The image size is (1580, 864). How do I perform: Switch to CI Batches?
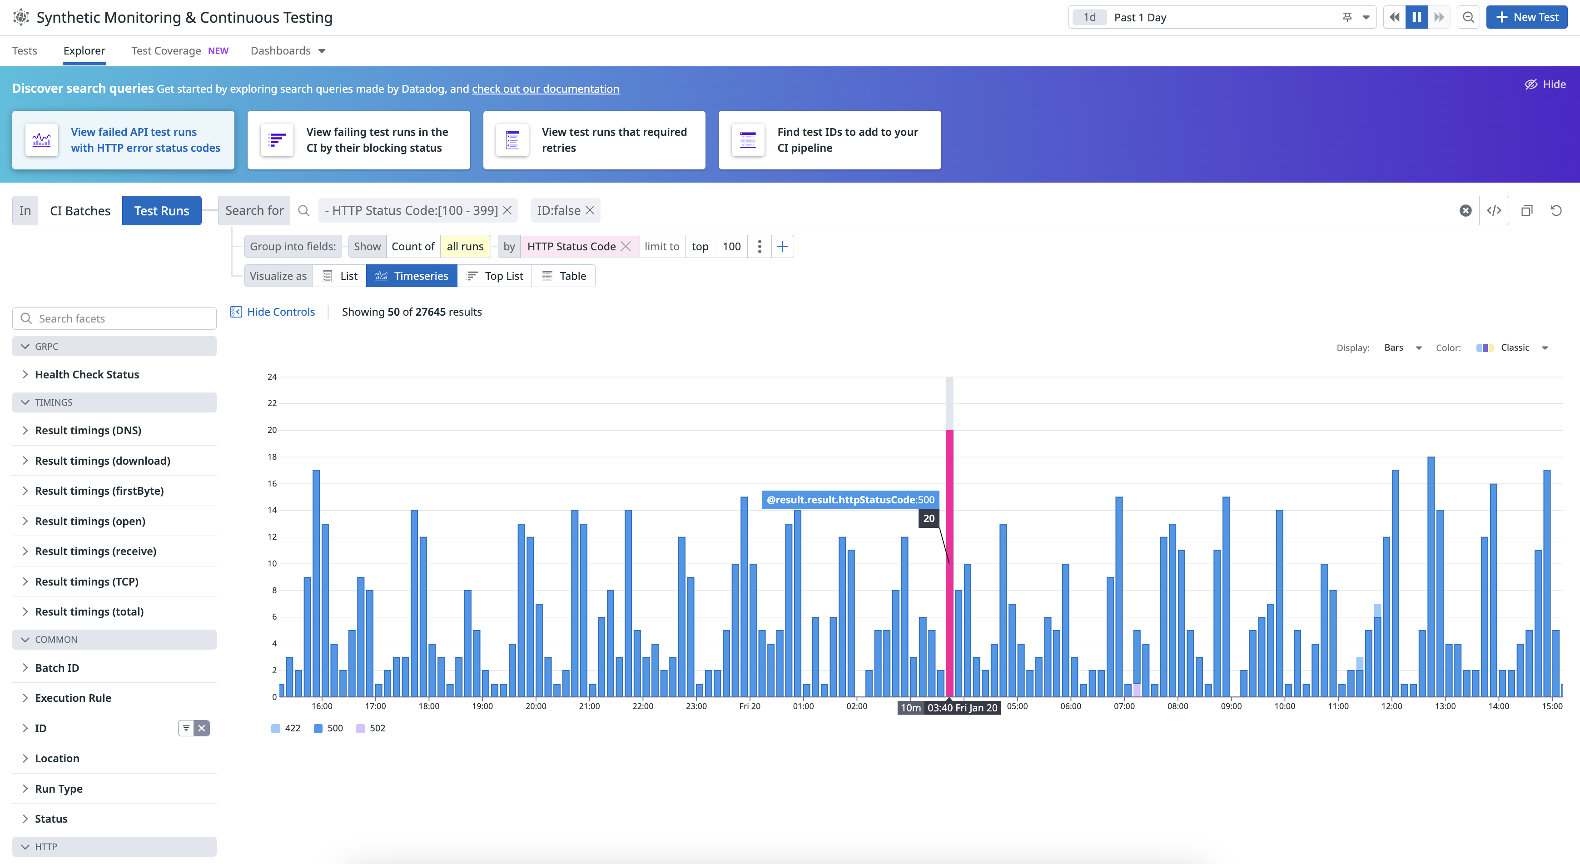pos(80,210)
